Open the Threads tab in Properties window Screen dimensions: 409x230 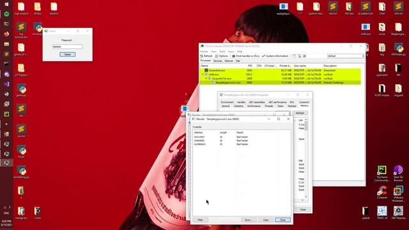(268, 106)
